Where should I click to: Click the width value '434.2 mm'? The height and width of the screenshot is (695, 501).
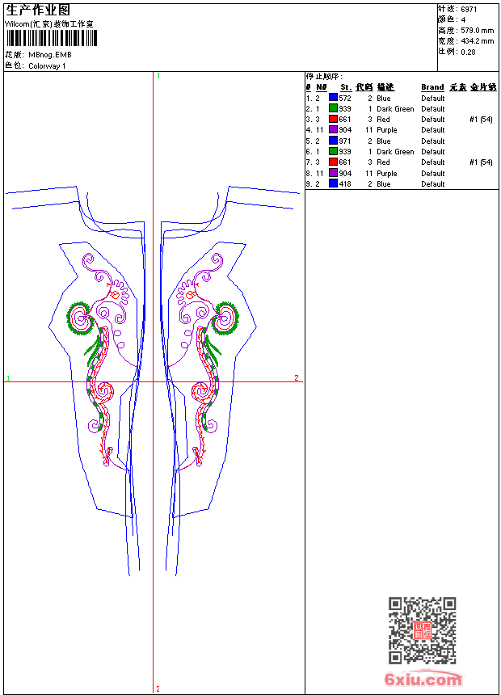[477, 41]
